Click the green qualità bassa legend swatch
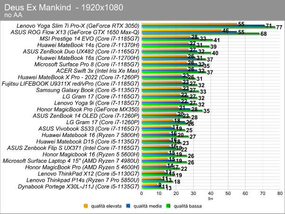 168,206
